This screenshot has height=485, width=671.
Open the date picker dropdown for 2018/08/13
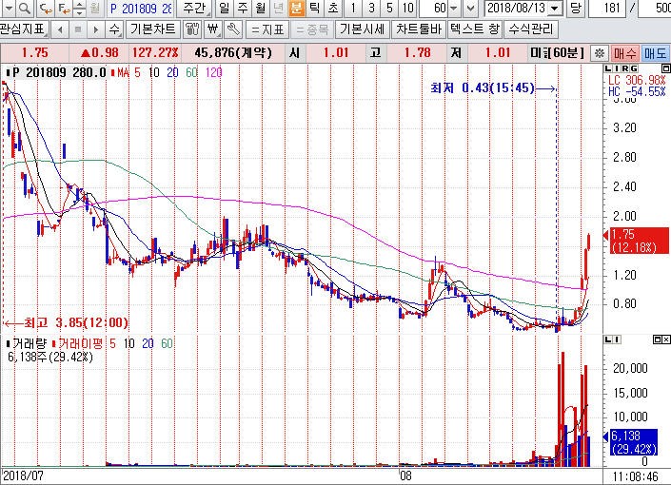pos(555,9)
